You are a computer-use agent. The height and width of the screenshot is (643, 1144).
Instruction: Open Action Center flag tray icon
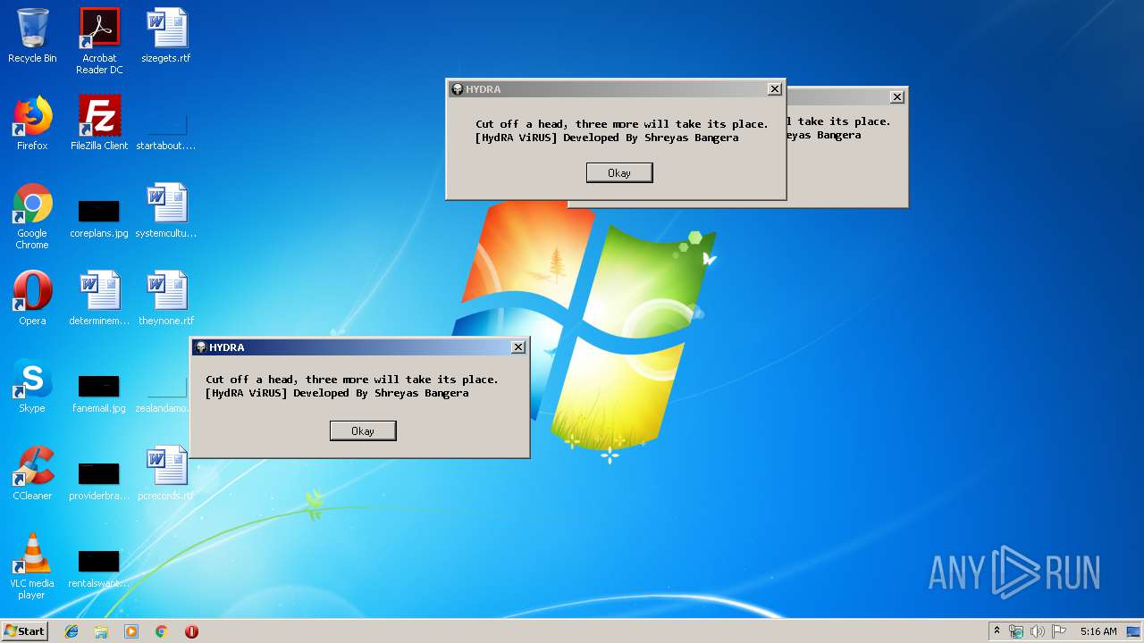pos(1058,631)
